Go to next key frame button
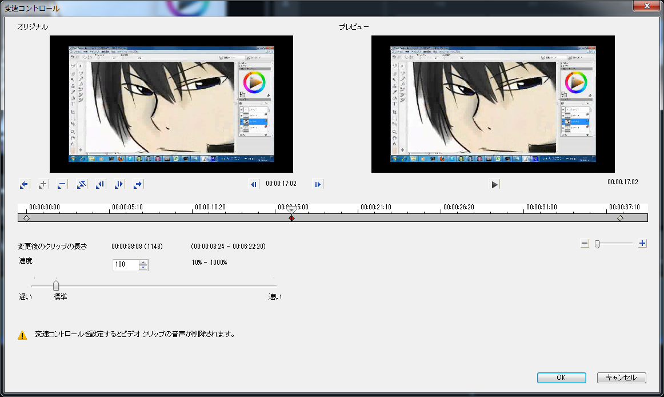 [138, 184]
